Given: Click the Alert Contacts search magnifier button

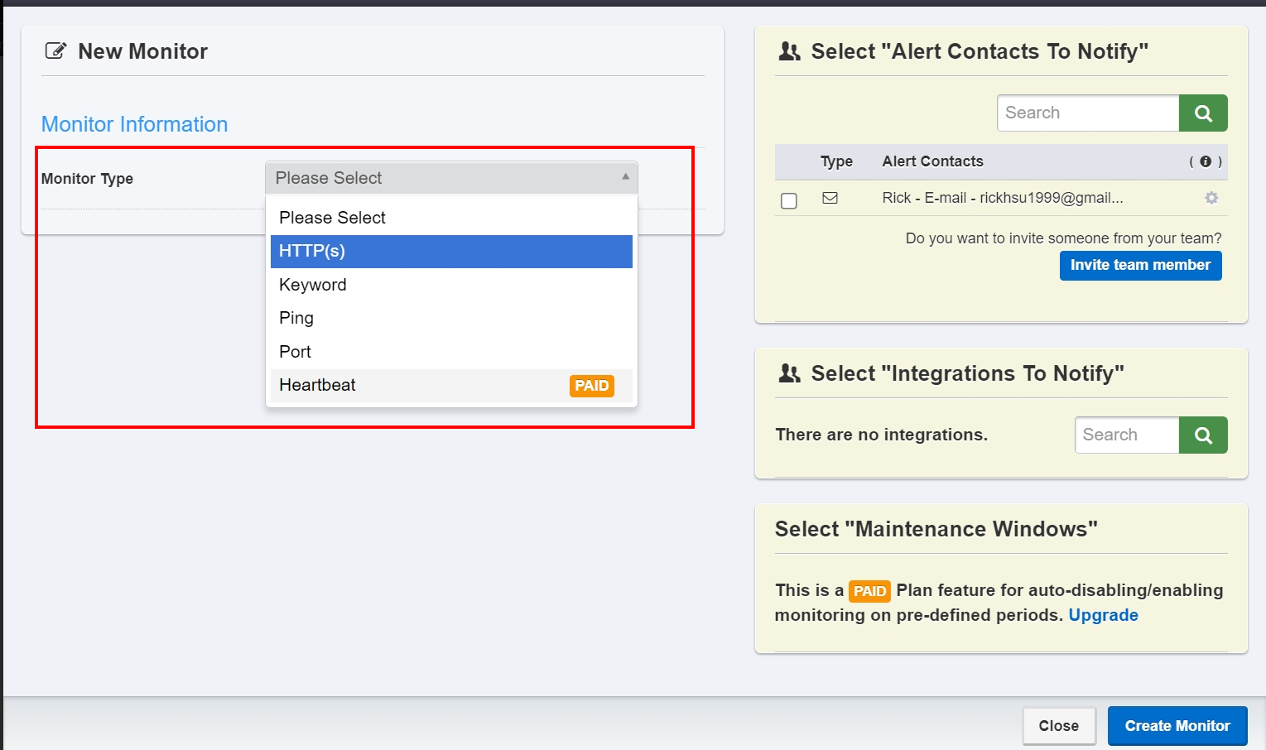Looking at the screenshot, I should click(x=1203, y=113).
